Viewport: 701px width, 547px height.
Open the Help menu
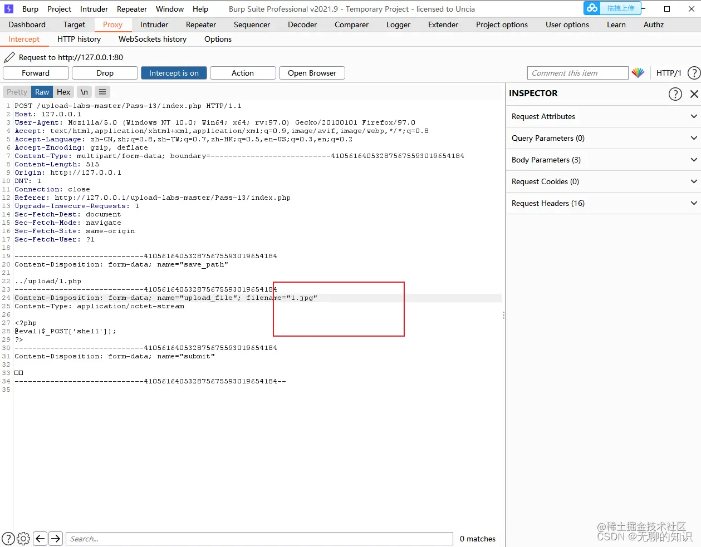coord(200,9)
